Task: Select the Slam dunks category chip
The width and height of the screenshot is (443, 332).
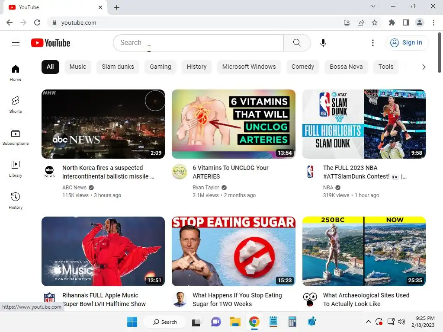Action: [118, 67]
